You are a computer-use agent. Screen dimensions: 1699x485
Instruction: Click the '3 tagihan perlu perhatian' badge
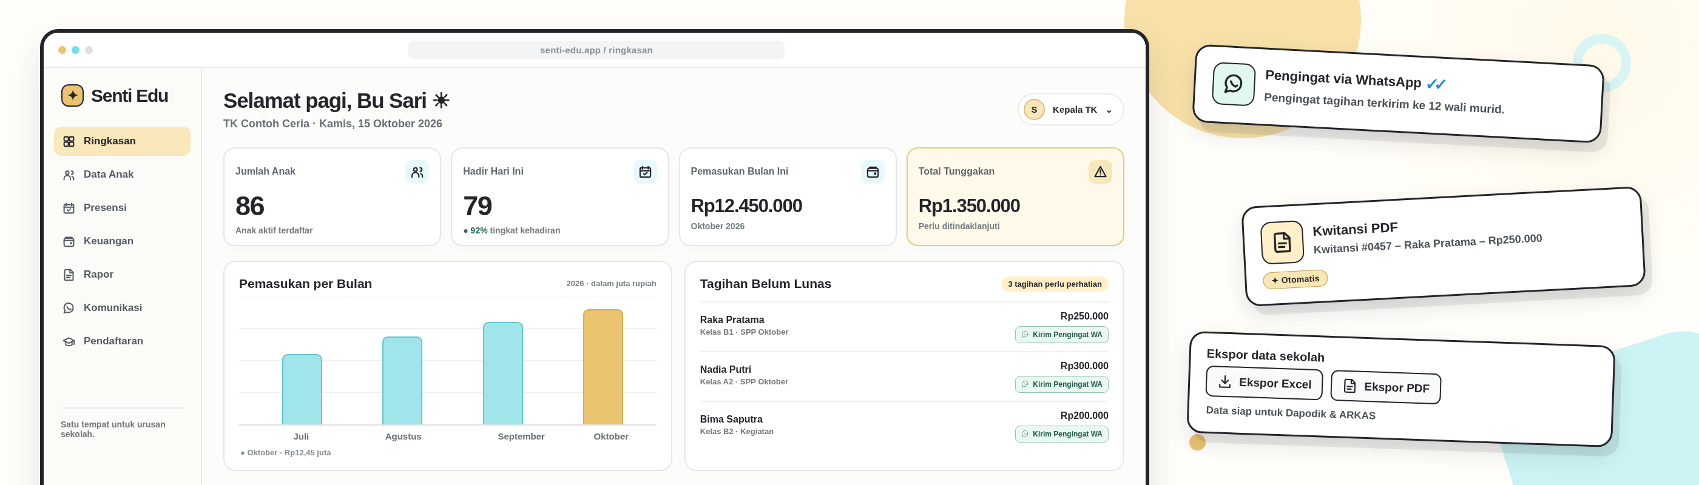tap(1054, 284)
